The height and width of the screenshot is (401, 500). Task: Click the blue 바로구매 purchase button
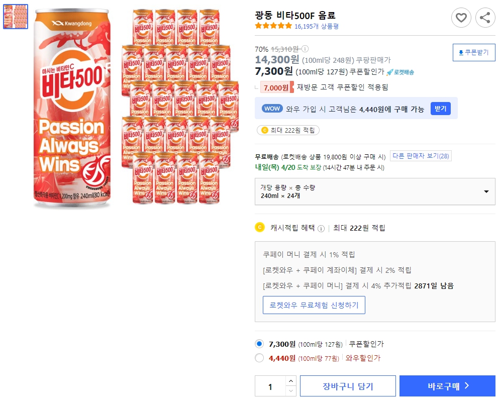(447, 385)
